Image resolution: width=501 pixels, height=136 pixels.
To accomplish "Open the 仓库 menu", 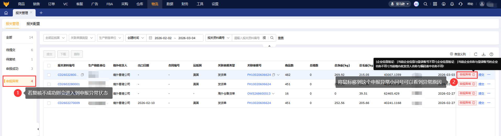I will (140, 4).
